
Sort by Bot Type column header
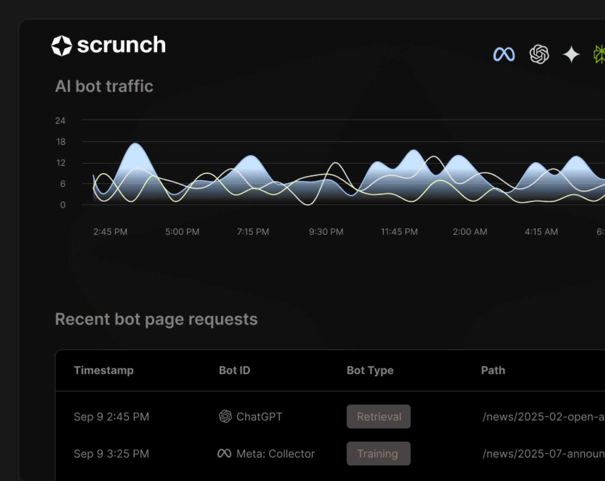click(370, 370)
